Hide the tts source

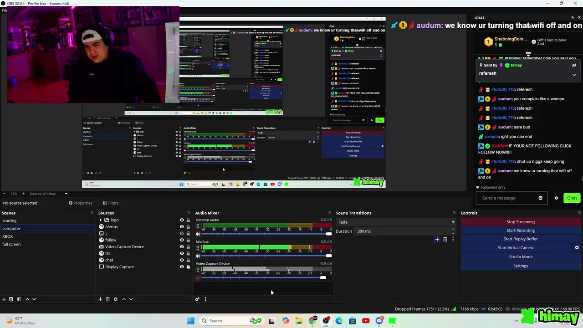(x=182, y=253)
